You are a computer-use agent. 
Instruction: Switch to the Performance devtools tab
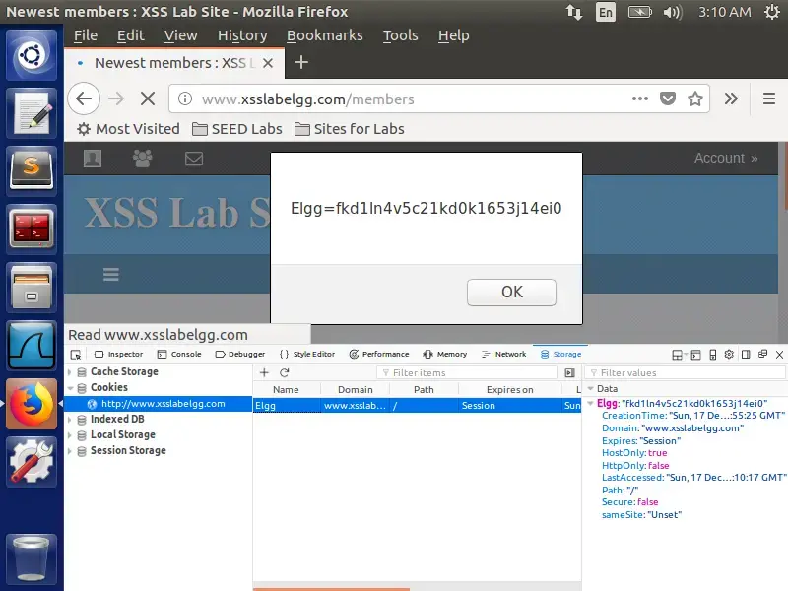point(379,355)
